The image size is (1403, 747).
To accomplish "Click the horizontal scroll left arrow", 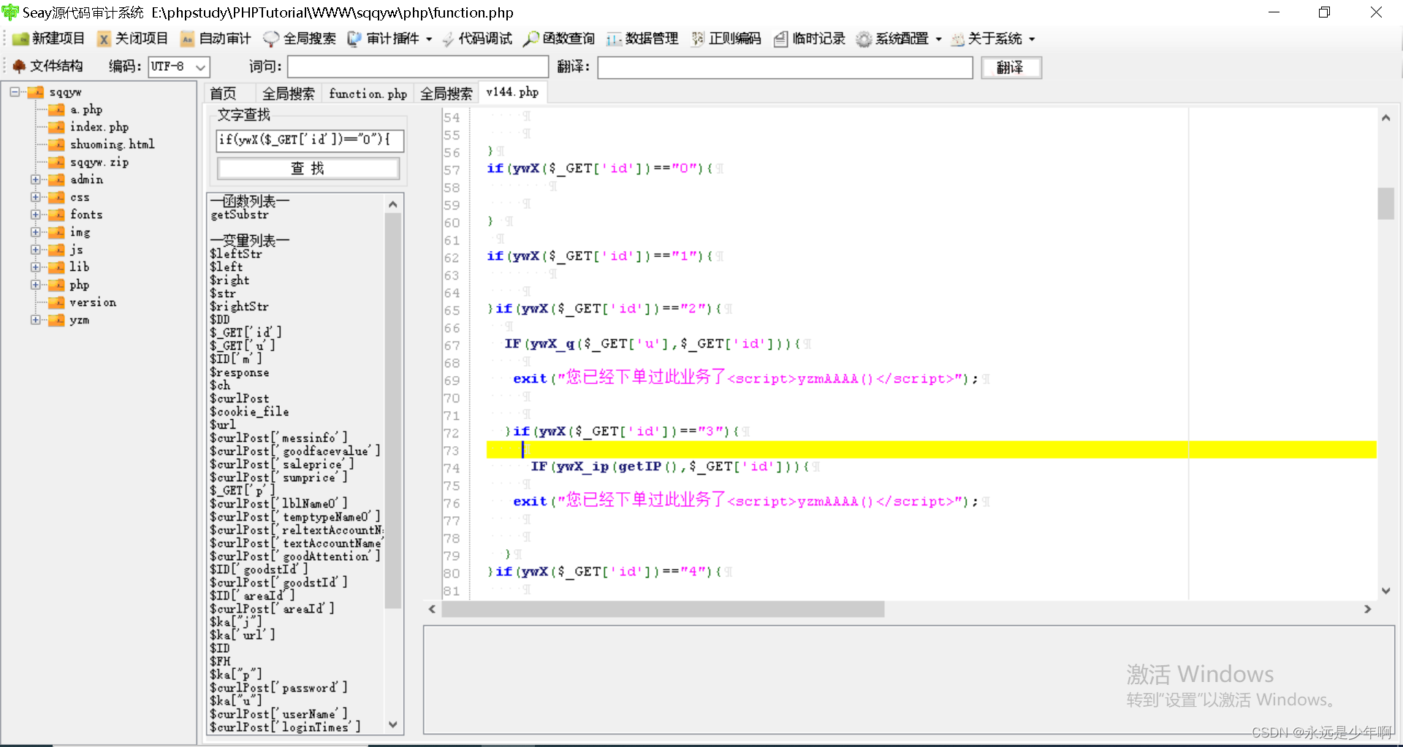I will (x=433, y=609).
